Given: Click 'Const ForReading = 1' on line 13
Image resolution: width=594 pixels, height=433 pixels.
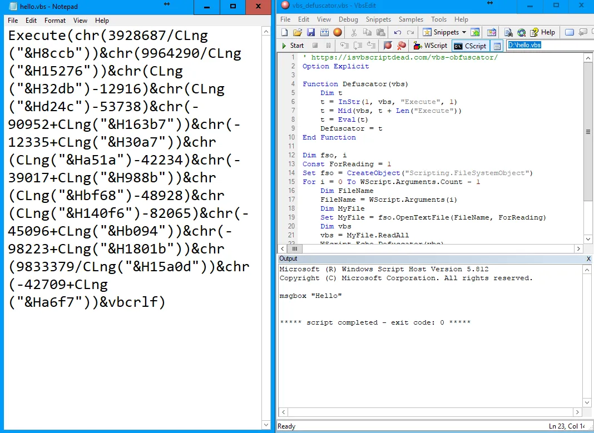Looking at the screenshot, I should pyautogui.click(x=346, y=165).
